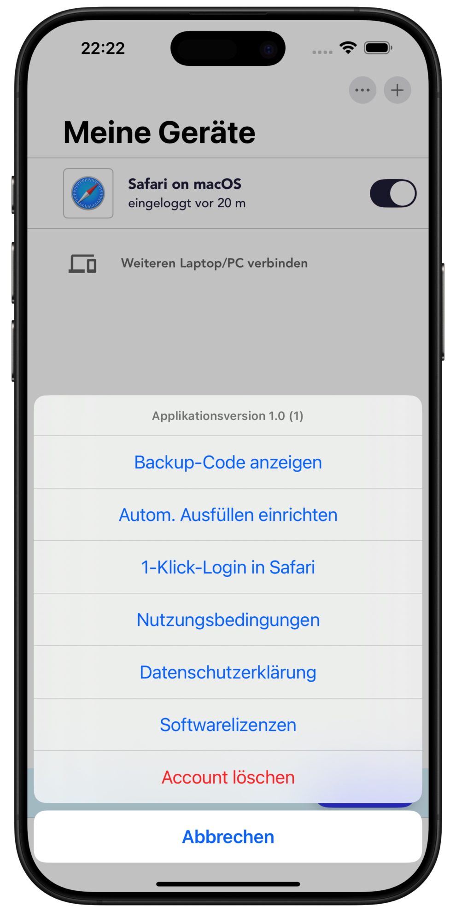Screen dimensions: 456x912
Task: Tap Weiteren Laptop/PC verbinden
Action: [214, 263]
